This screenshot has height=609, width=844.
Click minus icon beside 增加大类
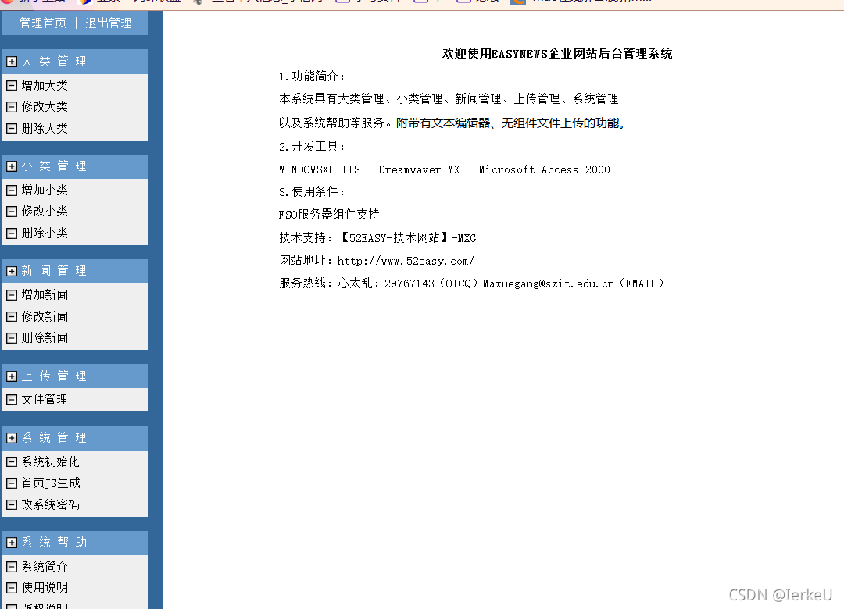point(11,85)
